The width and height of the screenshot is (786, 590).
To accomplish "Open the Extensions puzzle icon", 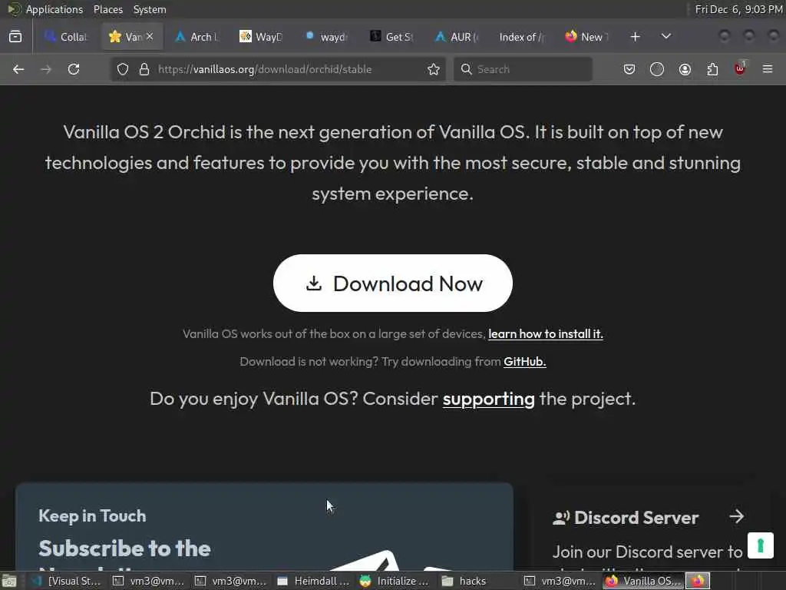I will point(712,69).
